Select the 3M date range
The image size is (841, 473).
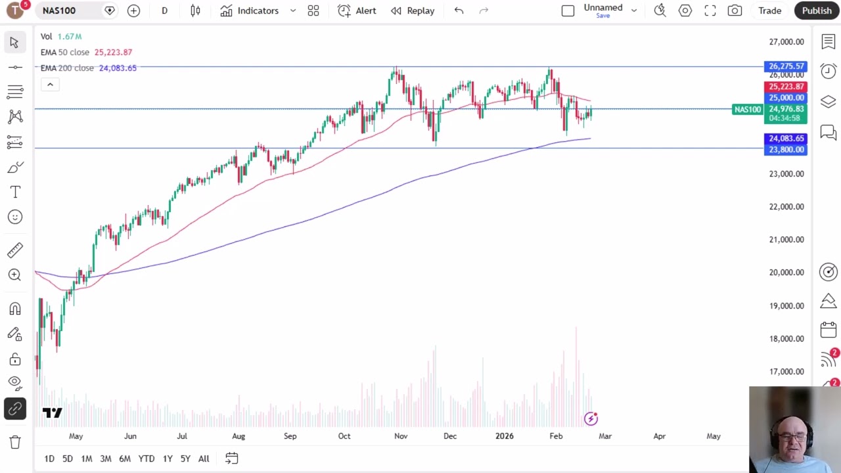click(106, 459)
